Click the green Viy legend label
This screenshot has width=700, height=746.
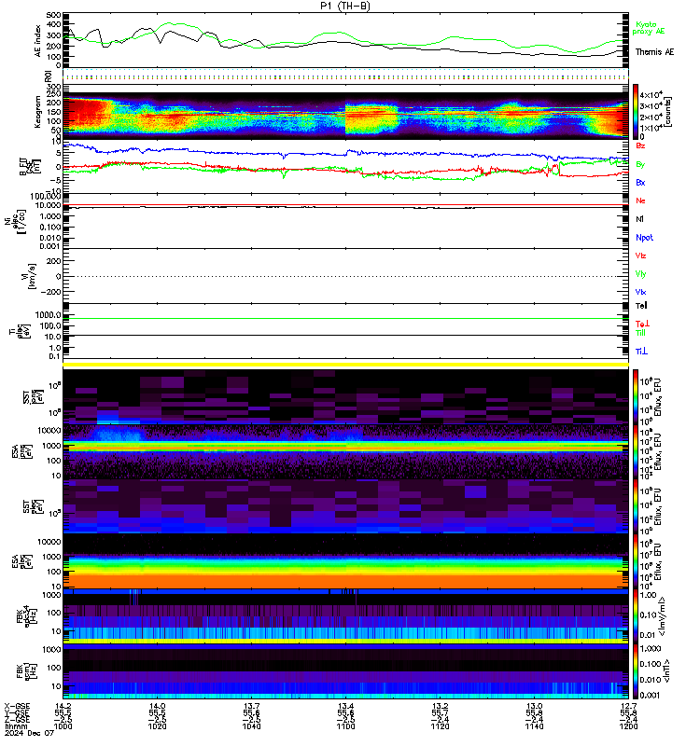pos(640,274)
